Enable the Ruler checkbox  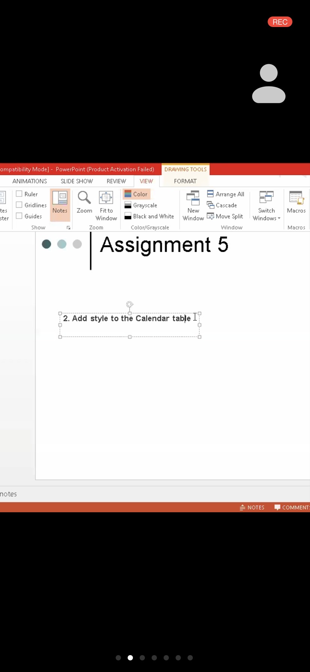click(19, 194)
